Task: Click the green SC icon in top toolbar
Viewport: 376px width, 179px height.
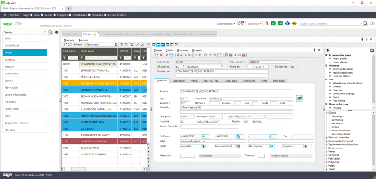Action: 273,24
